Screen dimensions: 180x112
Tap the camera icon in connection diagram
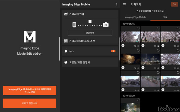[x=106, y=24]
